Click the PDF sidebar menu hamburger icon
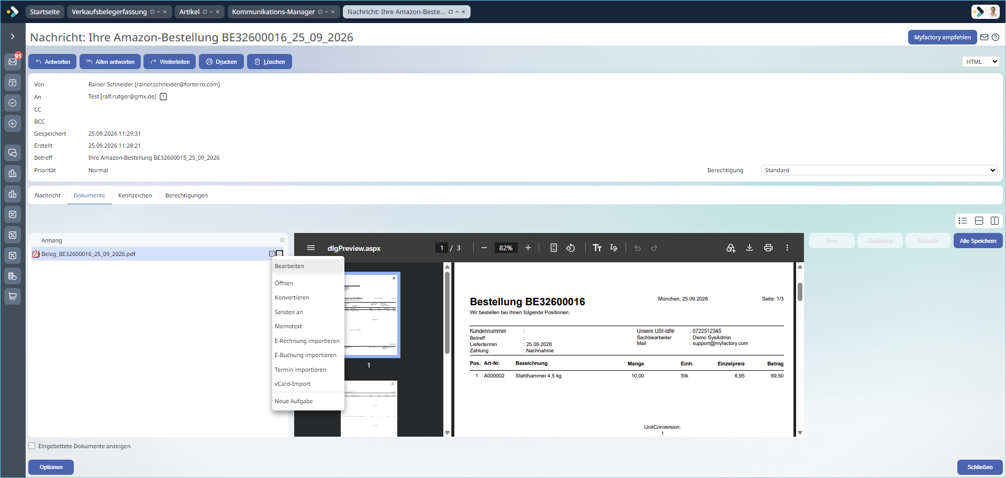This screenshot has height=478, width=1006. click(x=311, y=248)
